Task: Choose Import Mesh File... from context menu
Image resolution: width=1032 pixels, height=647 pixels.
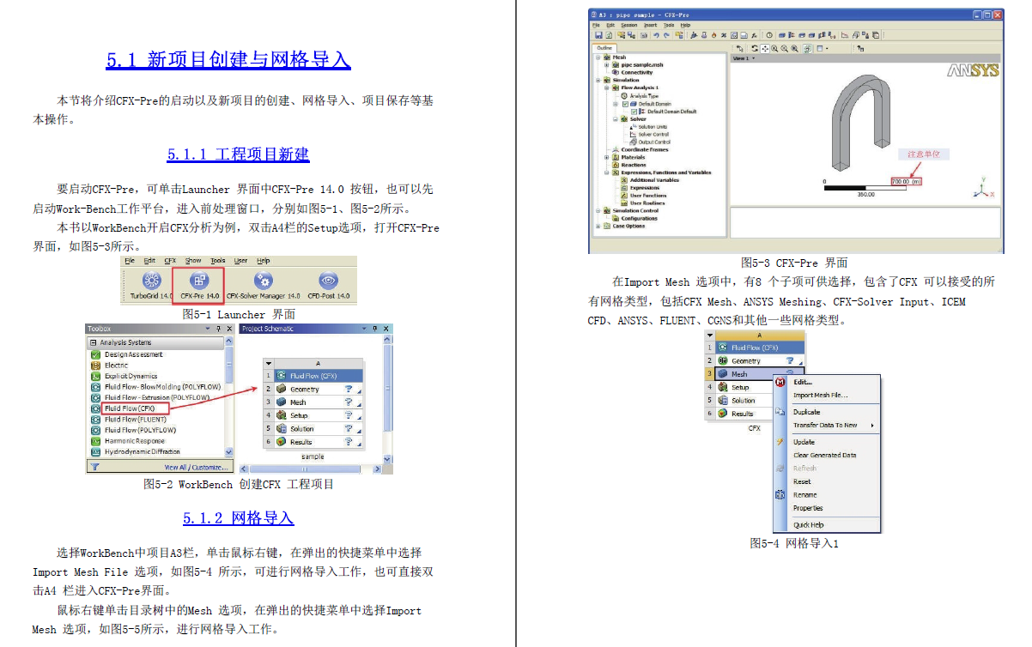Action: pyautogui.click(x=820, y=396)
